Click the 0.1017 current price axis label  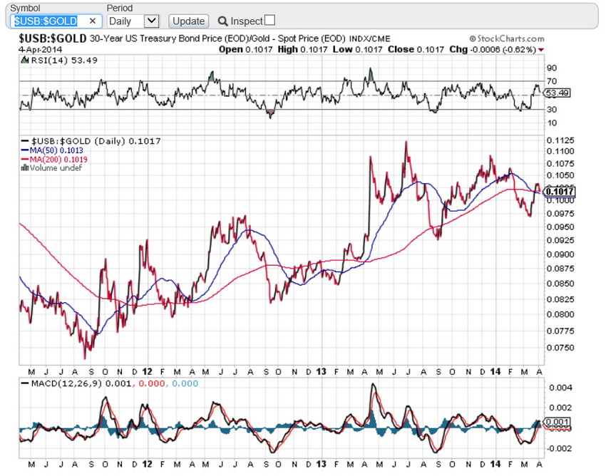(x=559, y=191)
